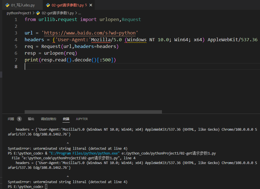Click line number 2 in the gutter
Image resolution: width=260 pixels, height=189 pixels.
tap(16, 26)
